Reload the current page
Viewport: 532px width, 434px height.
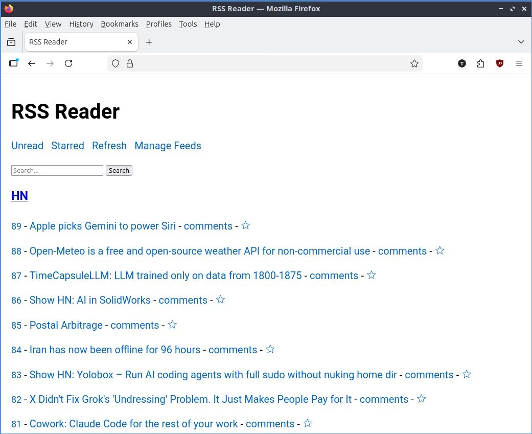[x=68, y=63]
